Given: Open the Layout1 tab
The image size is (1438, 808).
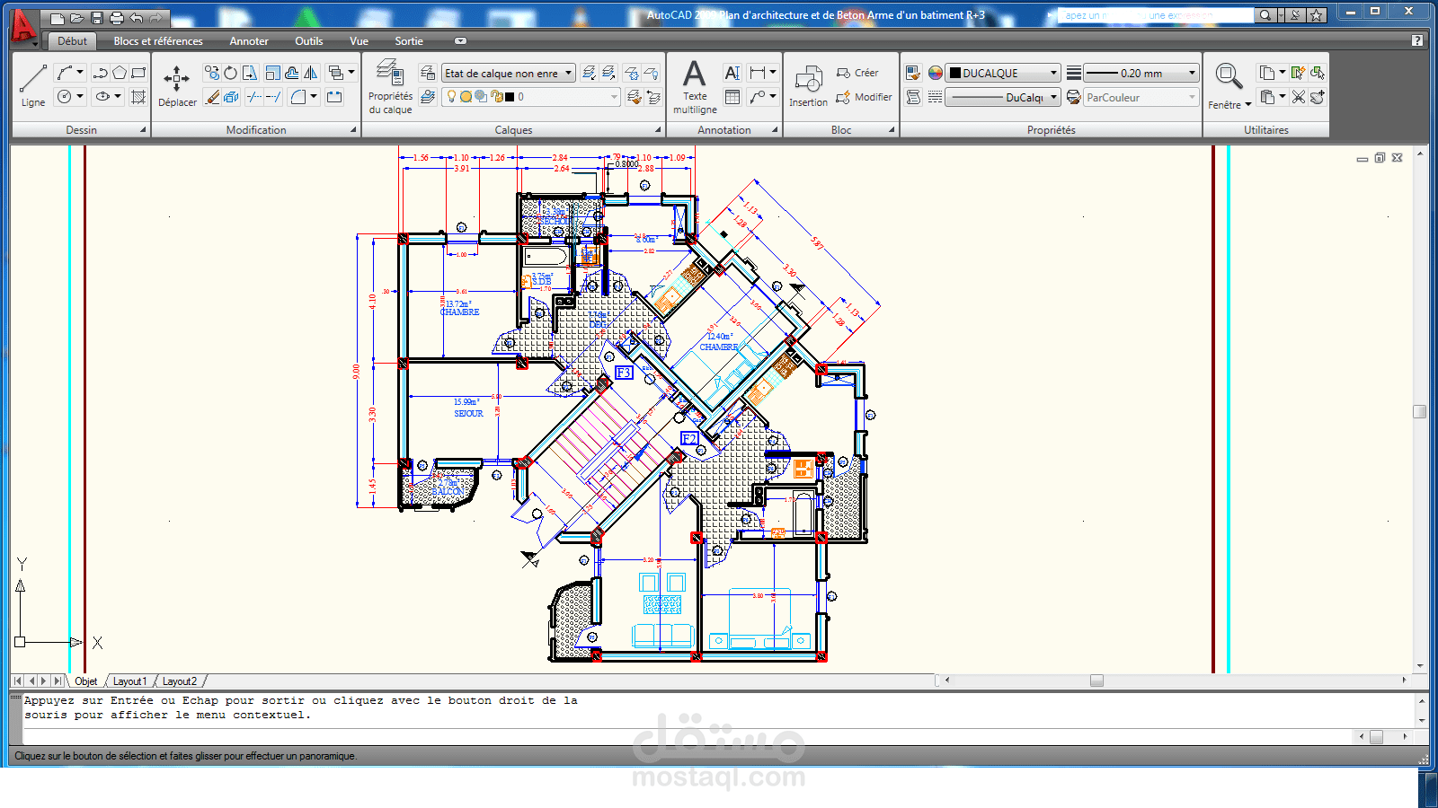Looking at the screenshot, I should 129,681.
